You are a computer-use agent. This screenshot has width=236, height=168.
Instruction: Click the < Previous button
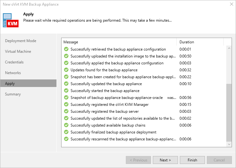pyautogui.click(x=138, y=160)
